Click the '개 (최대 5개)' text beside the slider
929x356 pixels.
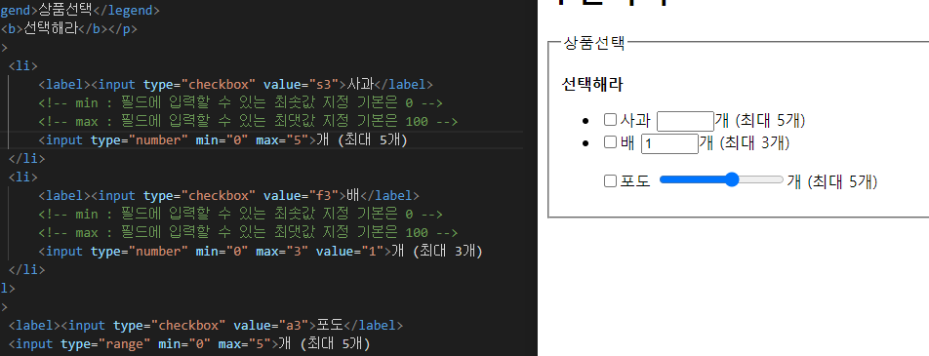[x=831, y=181]
